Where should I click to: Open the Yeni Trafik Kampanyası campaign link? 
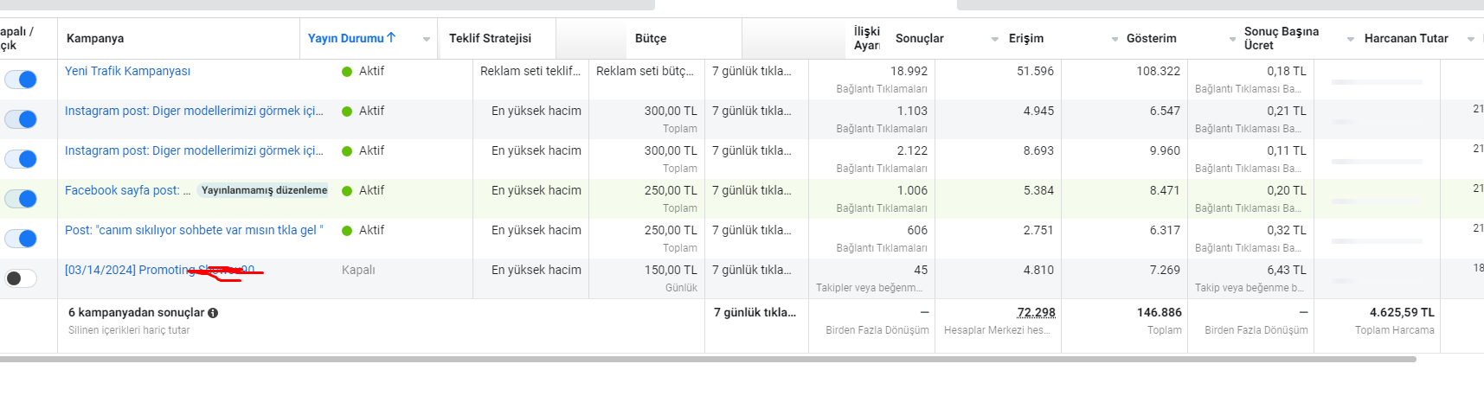pos(127,71)
